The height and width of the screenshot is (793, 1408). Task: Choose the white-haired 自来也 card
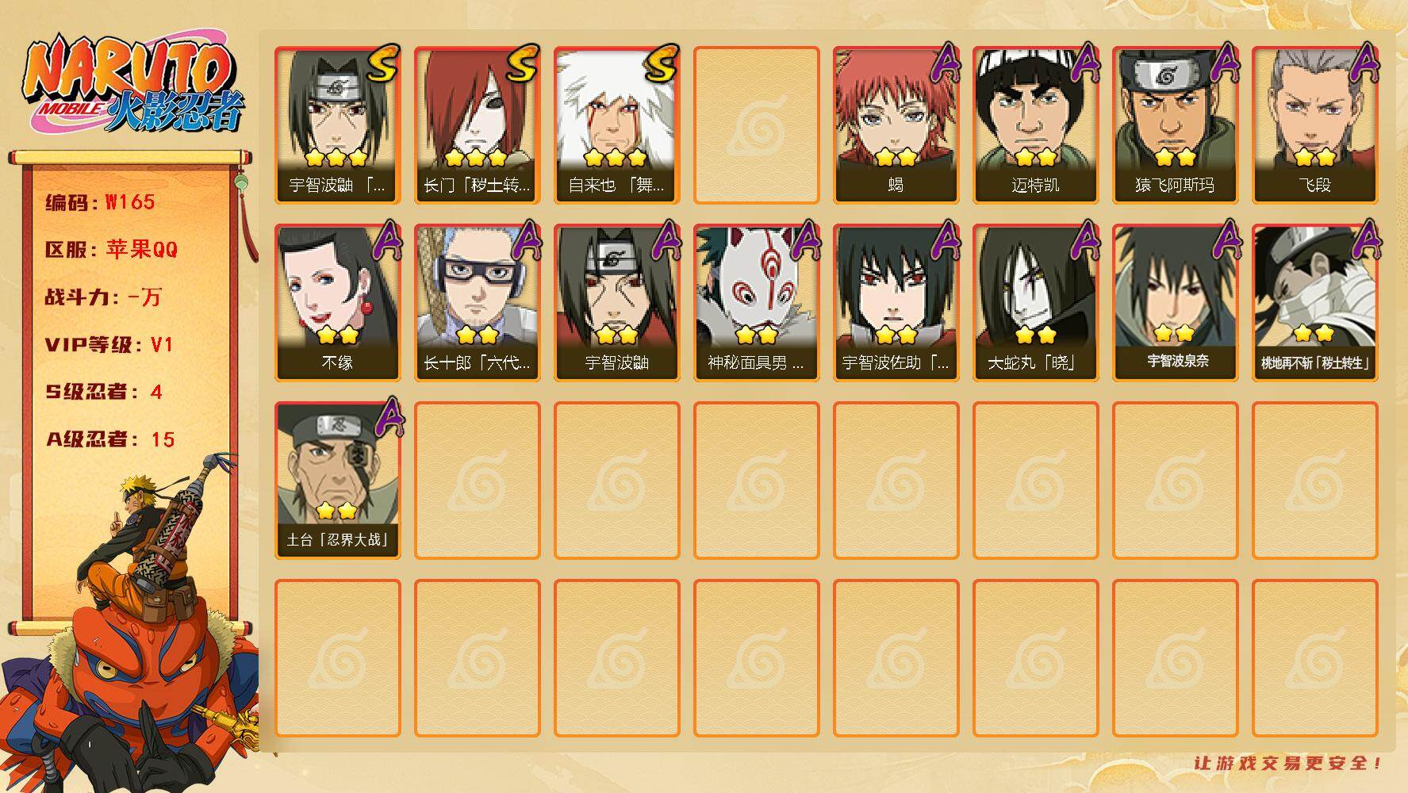point(617,125)
